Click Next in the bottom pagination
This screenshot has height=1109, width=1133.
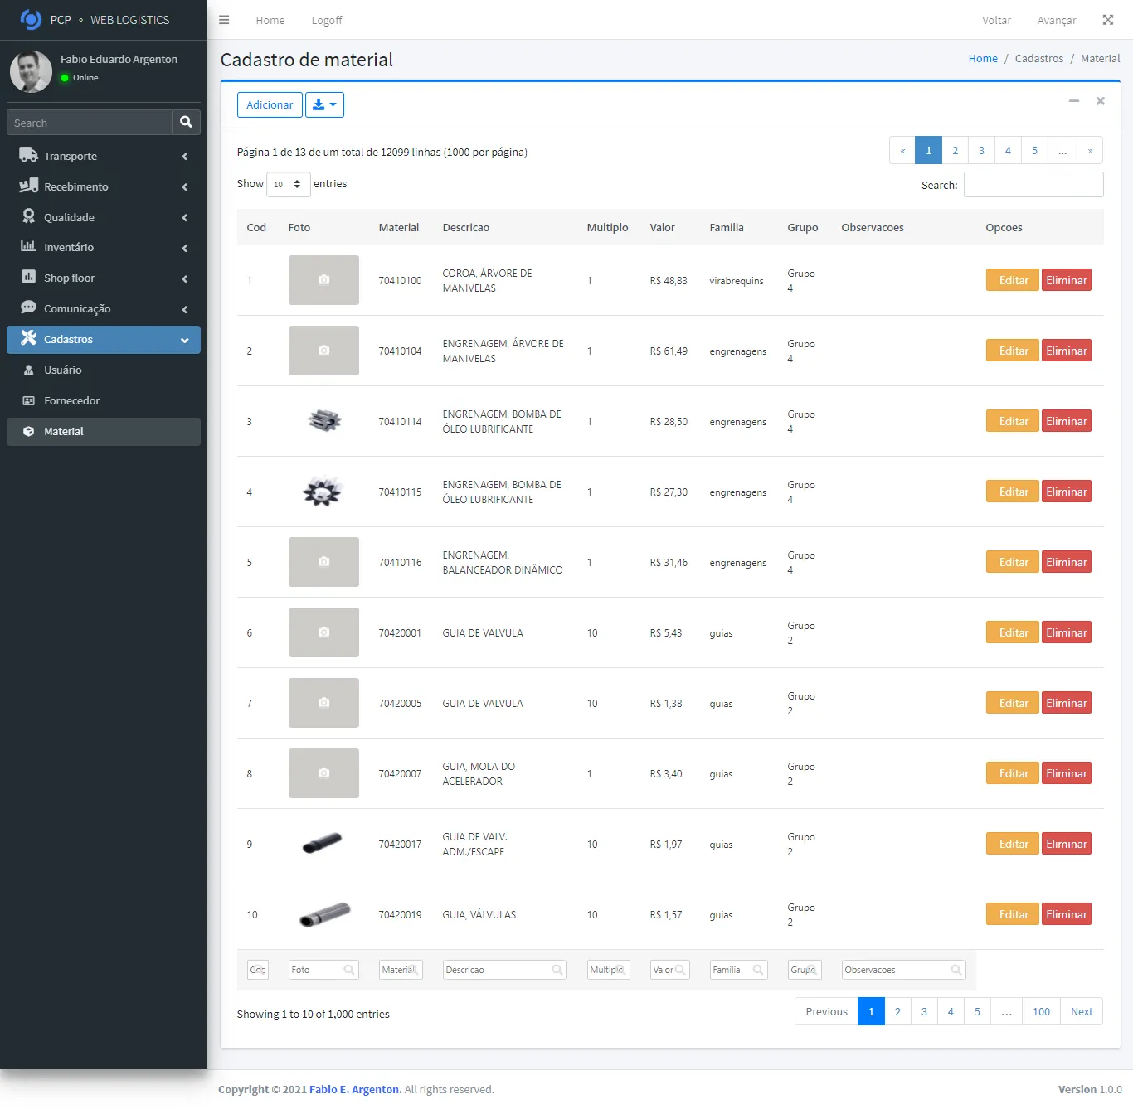click(x=1081, y=1012)
